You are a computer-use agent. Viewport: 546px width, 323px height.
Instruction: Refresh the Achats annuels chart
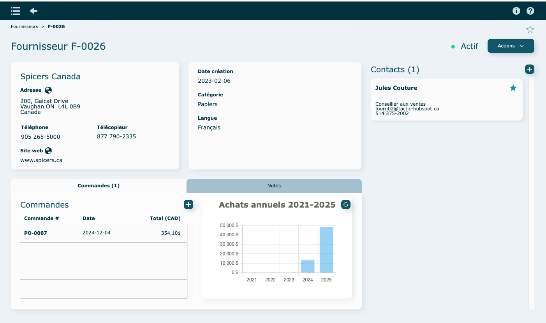345,204
